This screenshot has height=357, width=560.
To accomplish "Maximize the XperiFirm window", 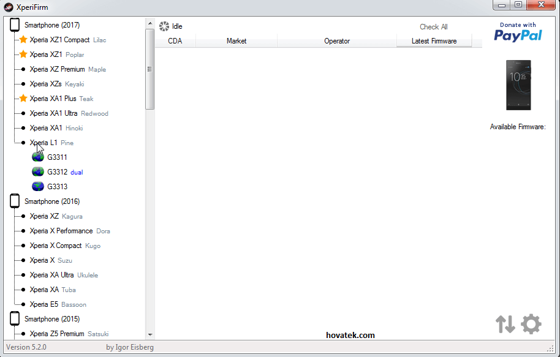I will (x=518, y=5).
